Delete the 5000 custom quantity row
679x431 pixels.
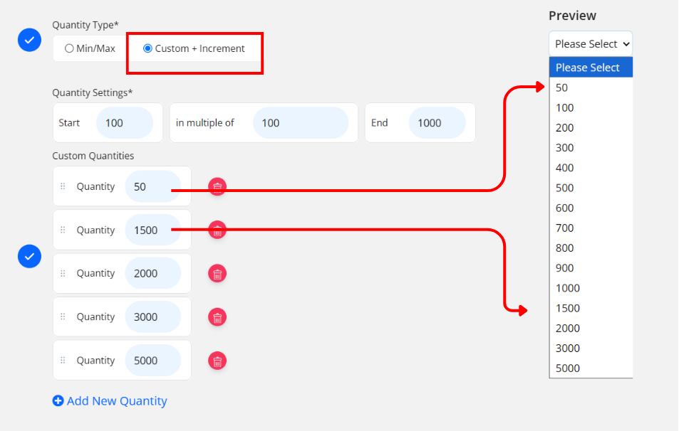(217, 361)
